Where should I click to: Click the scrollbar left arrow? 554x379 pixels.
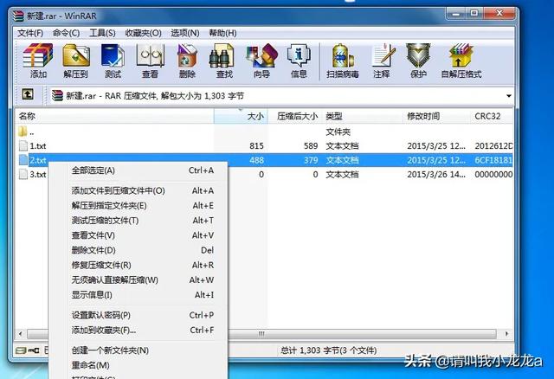pos(21,334)
